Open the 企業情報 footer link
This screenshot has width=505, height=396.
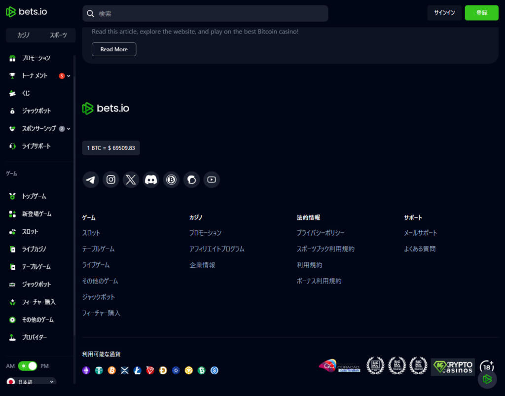[x=202, y=265]
